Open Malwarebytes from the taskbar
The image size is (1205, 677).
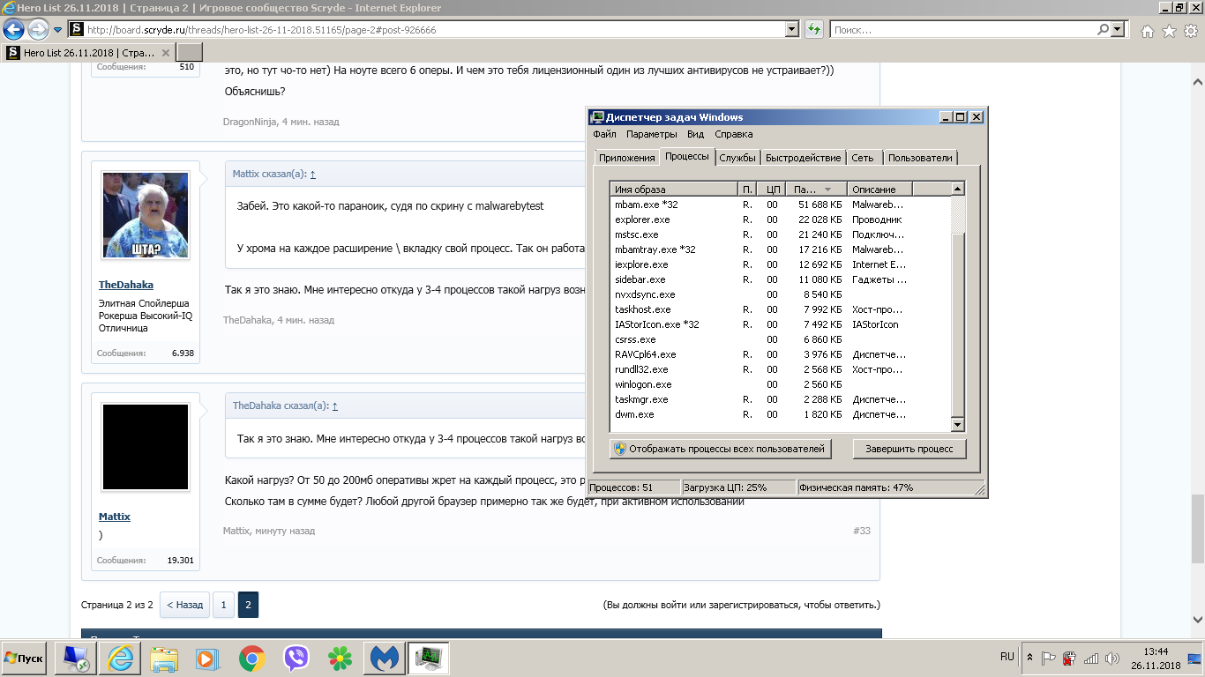tap(384, 658)
